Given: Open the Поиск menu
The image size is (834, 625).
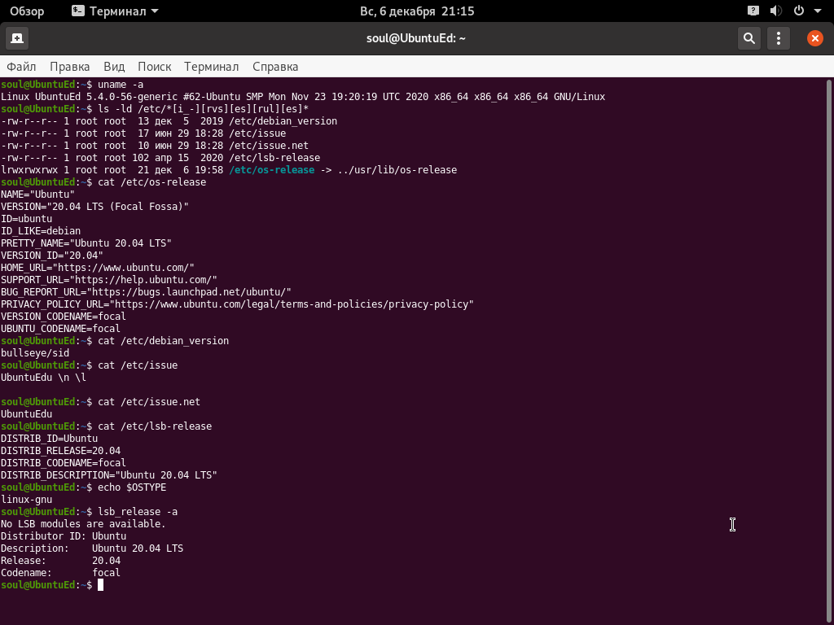Looking at the screenshot, I should pos(154,67).
